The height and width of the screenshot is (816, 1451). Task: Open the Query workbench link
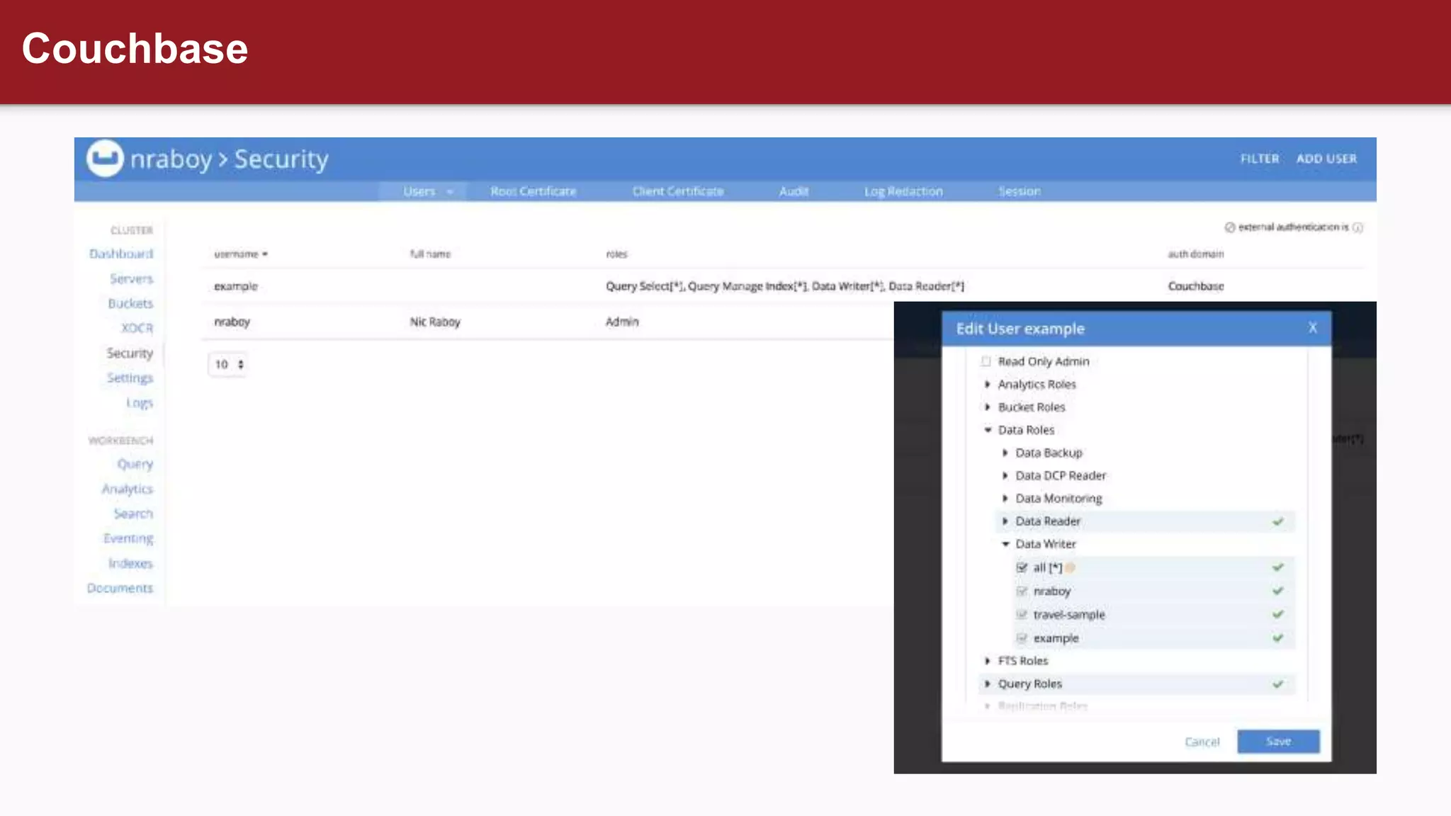[135, 464]
